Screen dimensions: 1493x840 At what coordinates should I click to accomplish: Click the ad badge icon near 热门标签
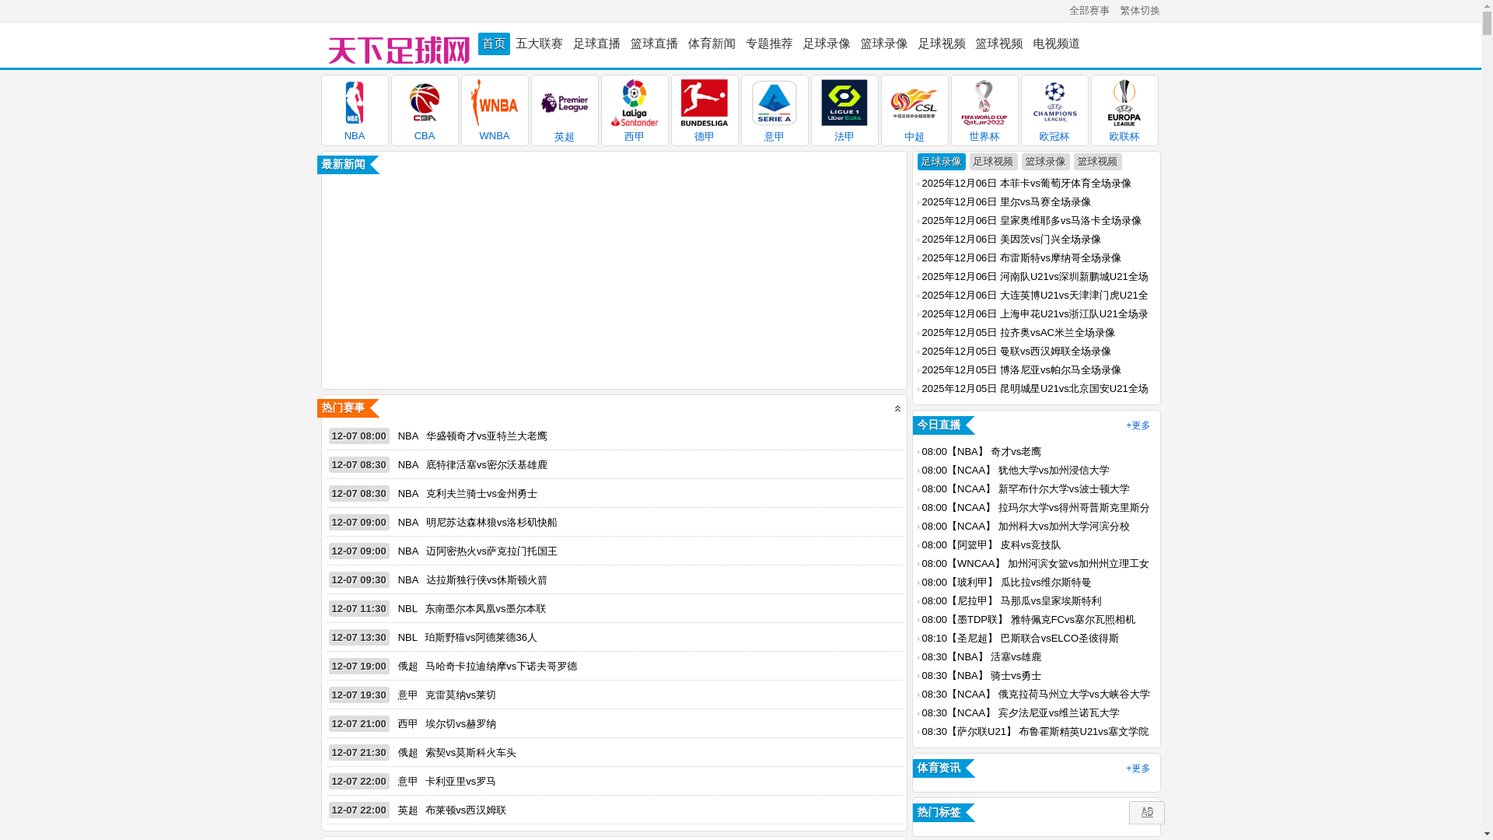(x=1147, y=813)
